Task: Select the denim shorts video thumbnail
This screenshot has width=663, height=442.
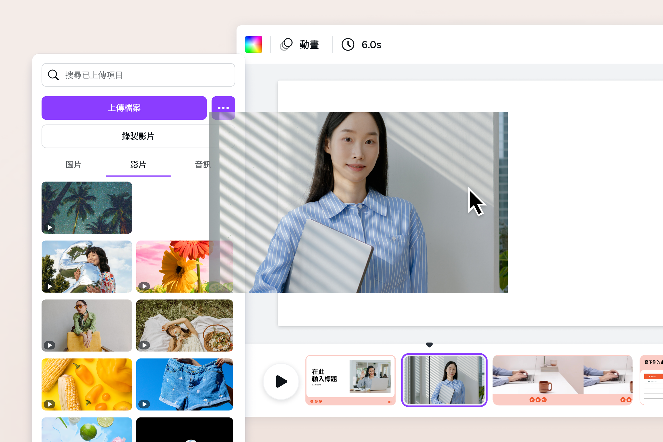Action: pos(185,384)
